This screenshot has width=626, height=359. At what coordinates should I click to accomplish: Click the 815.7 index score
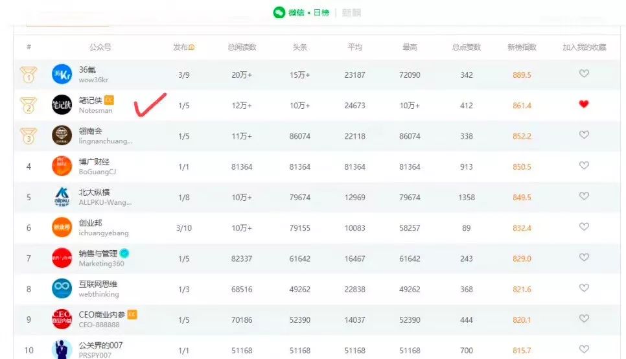click(x=522, y=351)
